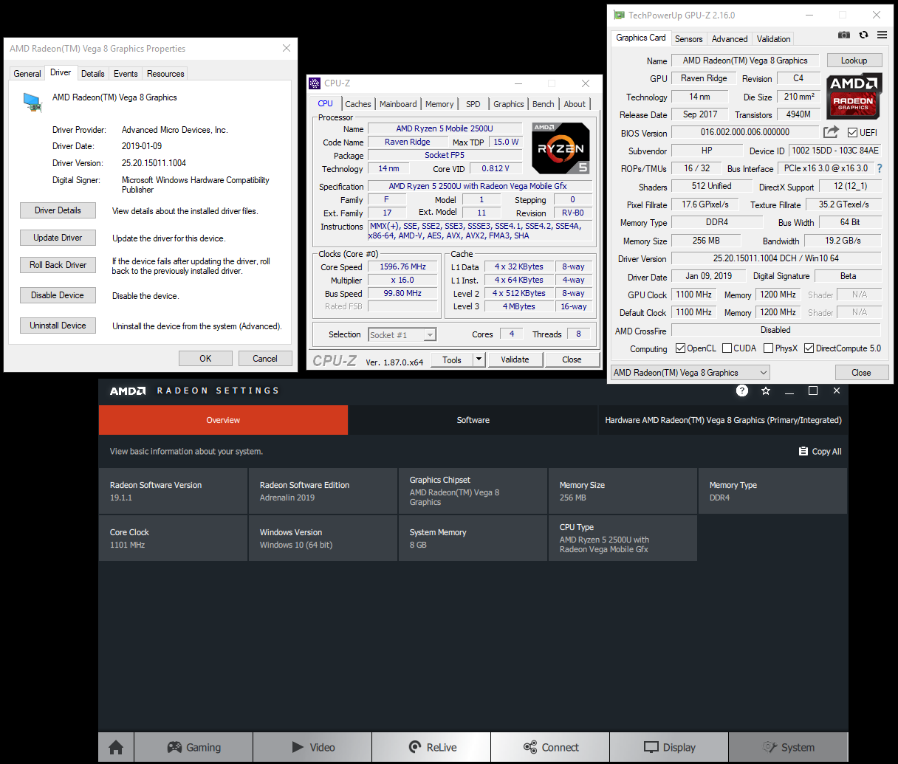Screen dimensions: 898x764
Task: Switch to the Graphics tab in CPU-Z
Action: [x=509, y=104]
